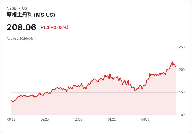Click the US market label
The width and height of the screenshot is (192, 133).
point(25,8)
